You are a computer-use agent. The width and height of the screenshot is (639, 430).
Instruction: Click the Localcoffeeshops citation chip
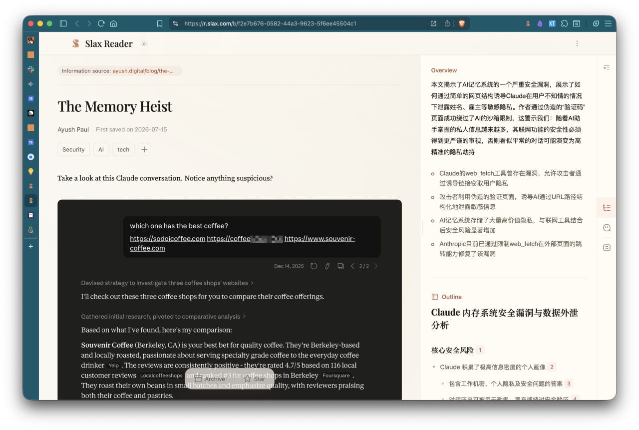click(x=161, y=376)
